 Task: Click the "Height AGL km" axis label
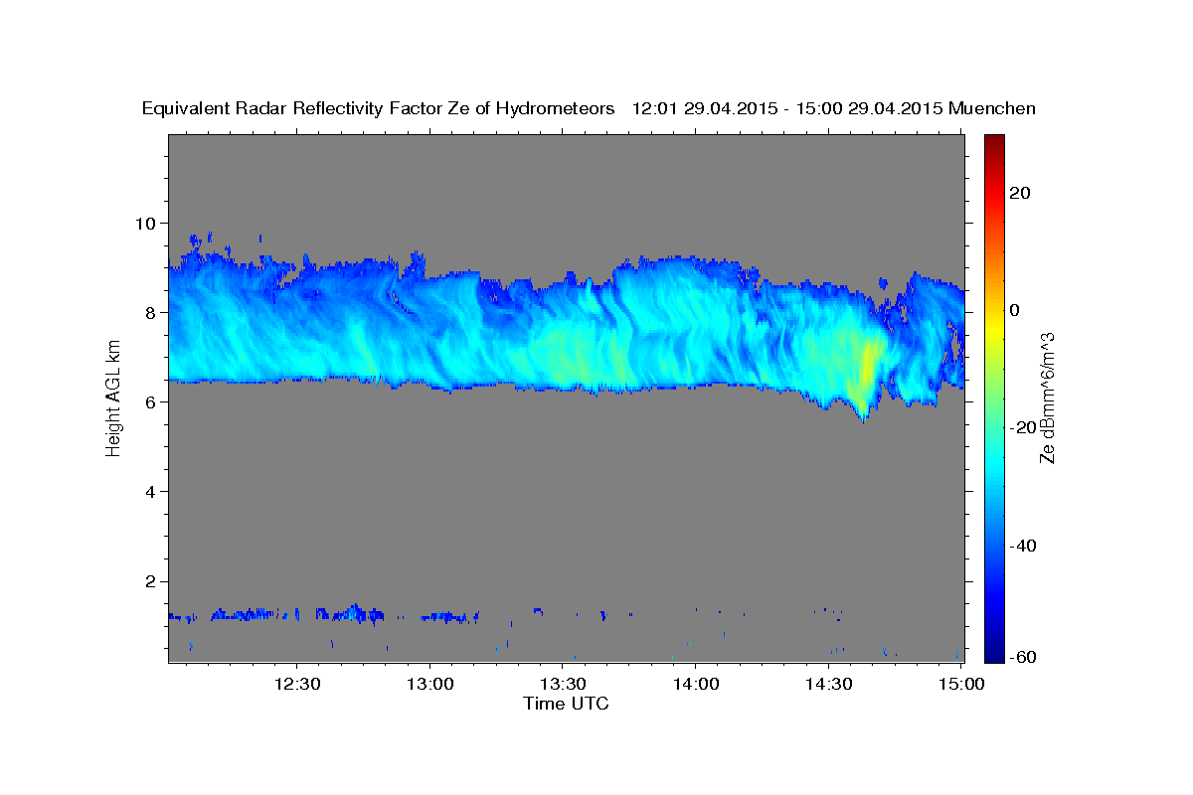tap(113, 397)
